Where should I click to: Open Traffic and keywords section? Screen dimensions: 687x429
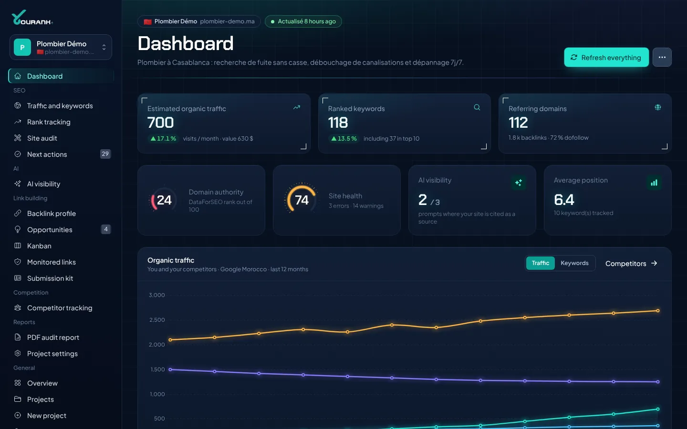point(61,106)
